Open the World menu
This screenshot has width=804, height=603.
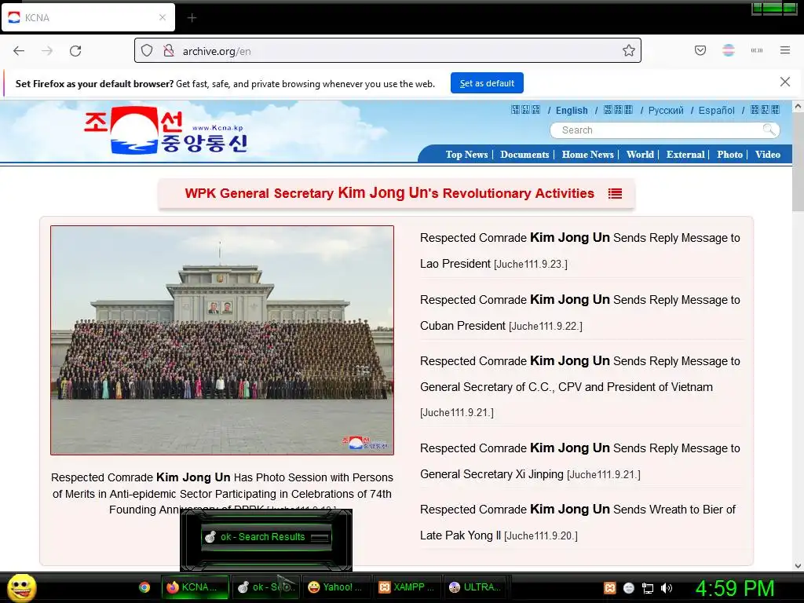(640, 155)
